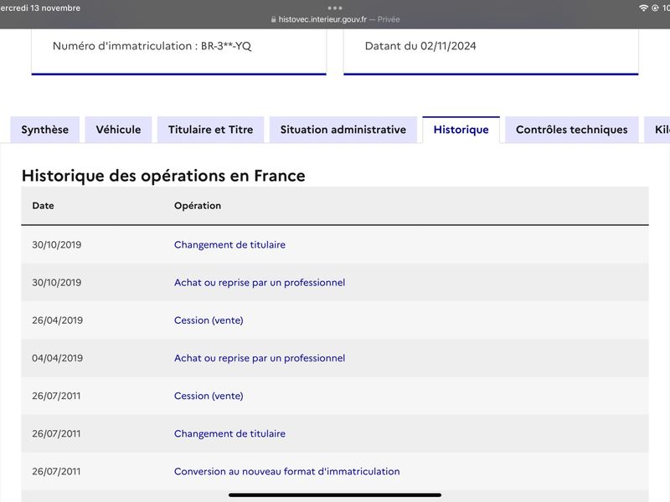The width and height of the screenshot is (670, 502).
Task: Click 'Conversion au nouveau format d'immatriculation'
Action: [x=287, y=471]
